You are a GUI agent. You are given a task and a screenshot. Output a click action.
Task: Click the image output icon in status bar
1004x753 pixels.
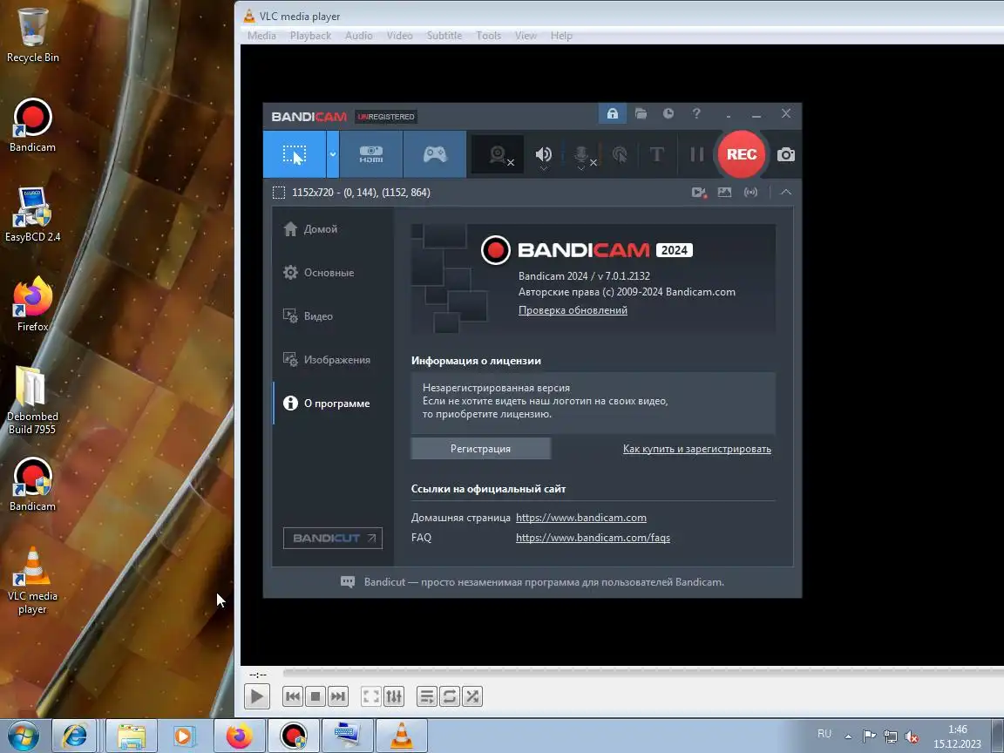click(724, 192)
